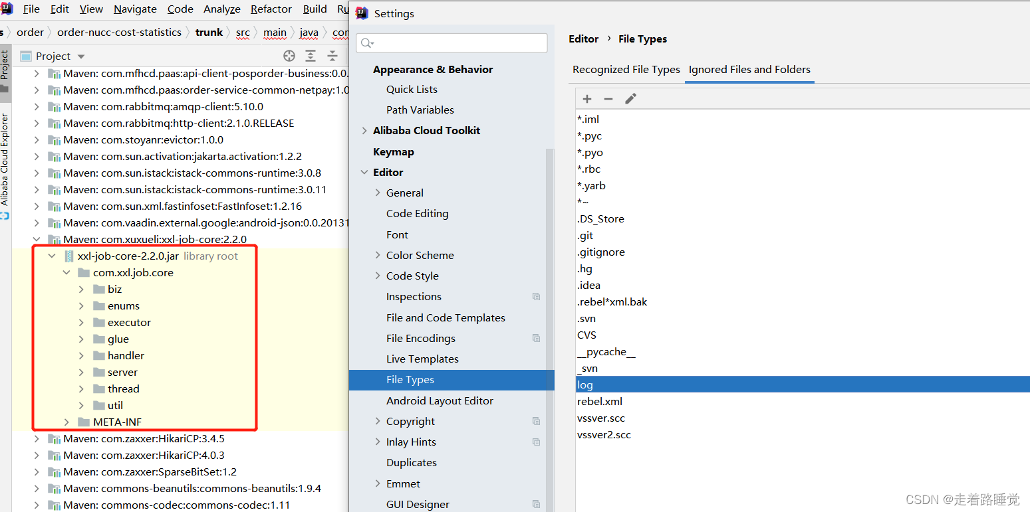Expand the General settings node
This screenshot has width=1030, height=512.
(x=378, y=193)
